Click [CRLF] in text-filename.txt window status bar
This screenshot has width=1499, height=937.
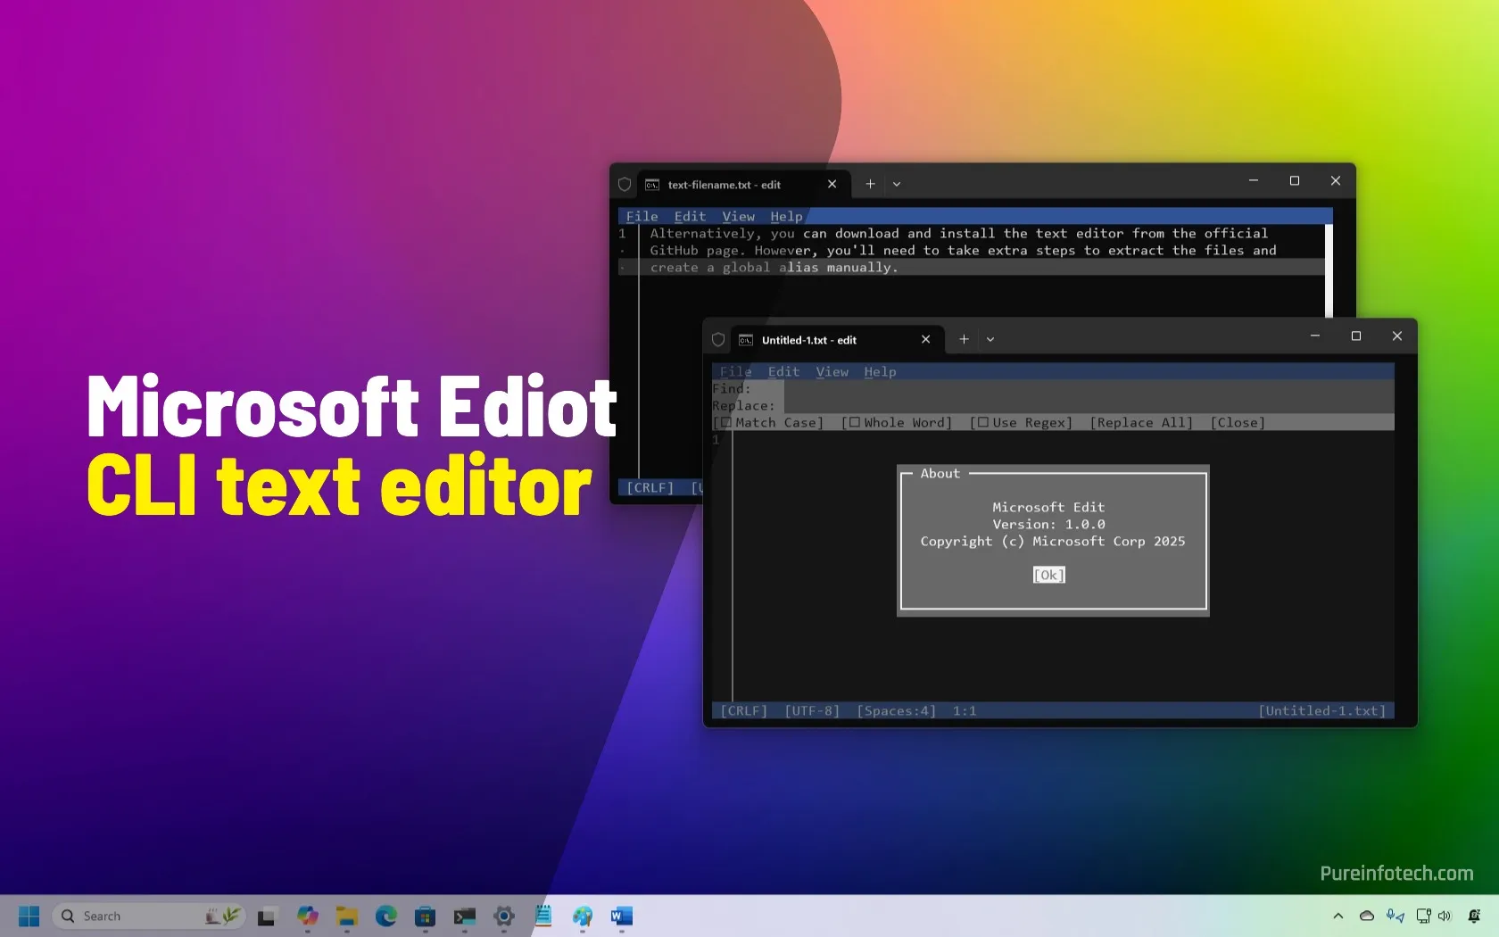[650, 488]
